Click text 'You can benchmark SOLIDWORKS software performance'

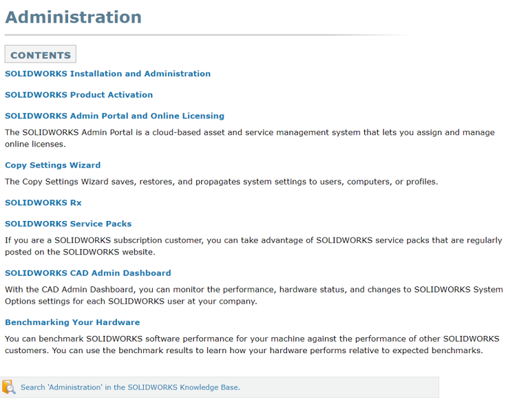click(119, 339)
